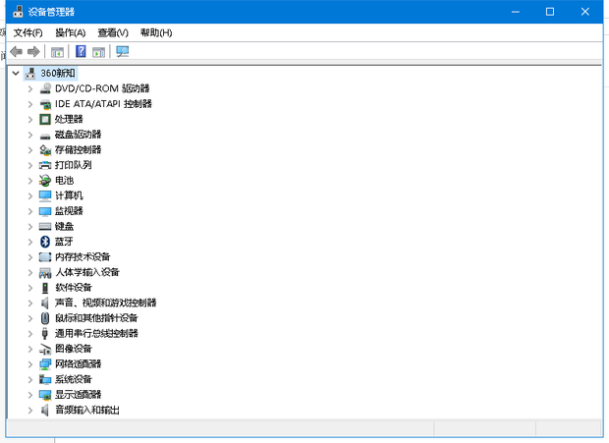The height and width of the screenshot is (443, 609).
Task: Click the 图像设备 camera icon
Action: click(x=45, y=349)
